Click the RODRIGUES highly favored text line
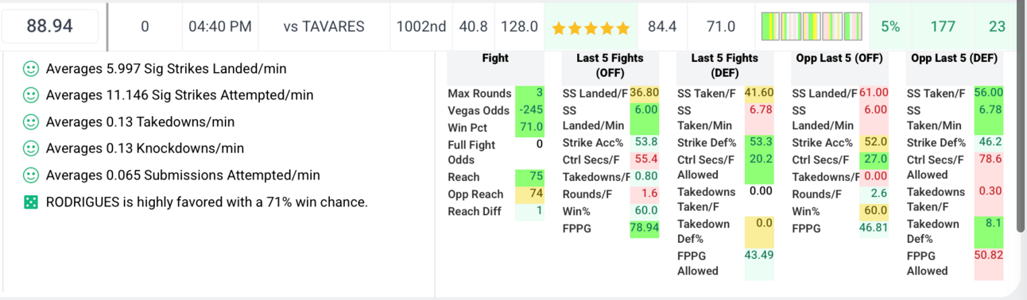Image resolution: width=1027 pixels, height=300 pixels. click(207, 202)
